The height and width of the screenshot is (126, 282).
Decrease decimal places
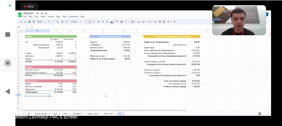tap(58, 22)
